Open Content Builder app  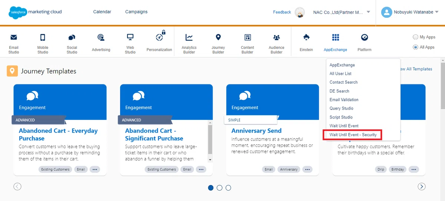point(247,43)
